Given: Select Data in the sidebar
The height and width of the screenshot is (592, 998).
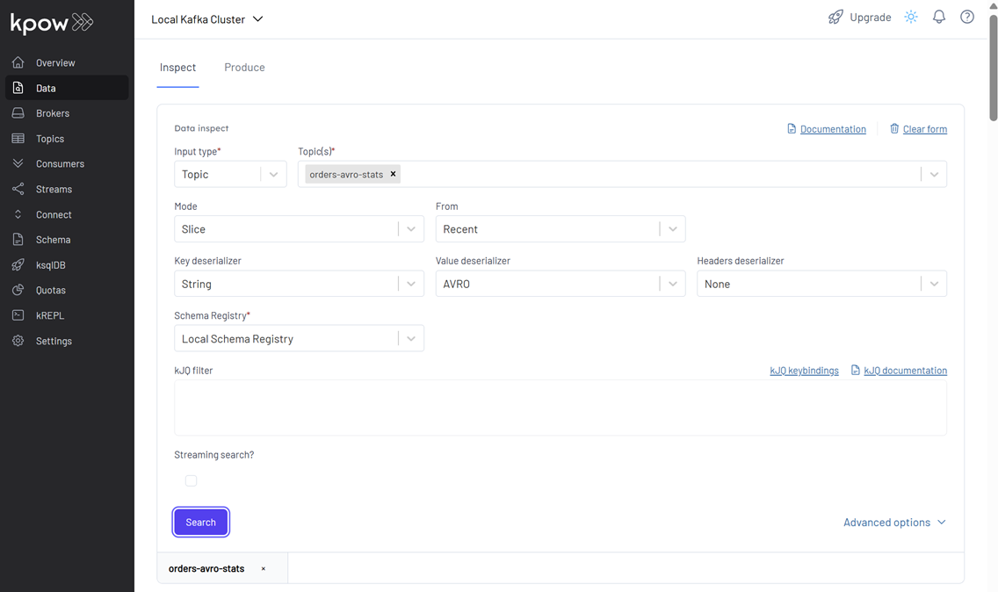Looking at the screenshot, I should [67, 88].
